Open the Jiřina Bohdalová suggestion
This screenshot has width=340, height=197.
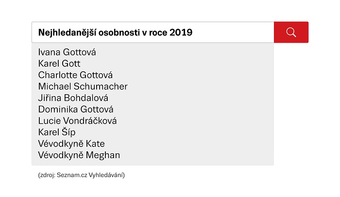[73, 98]
